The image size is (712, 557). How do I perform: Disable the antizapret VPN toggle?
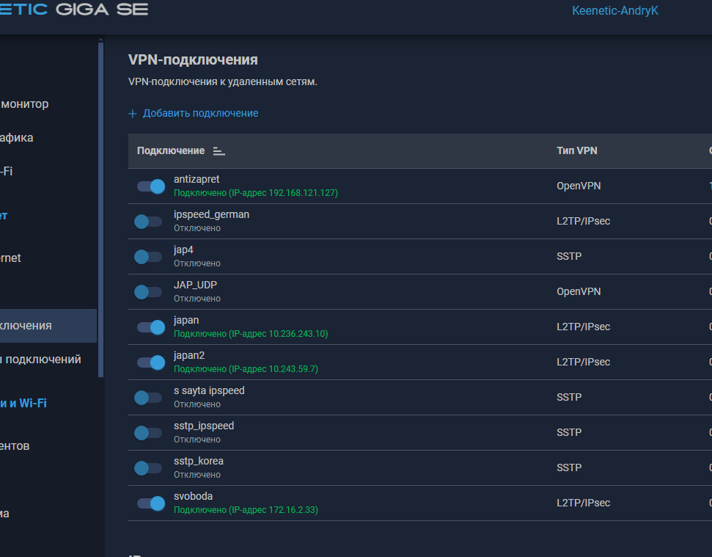point(150,186)
